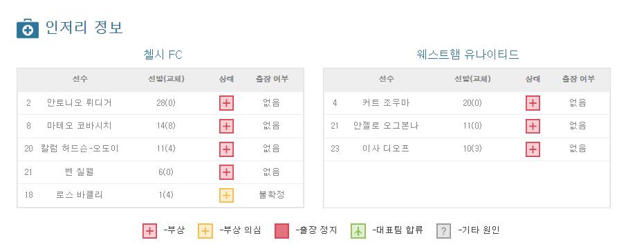Click the medical kit icon beside 인저리 정보
Viewport: 619px width, 249px height.
click(28, 28)
